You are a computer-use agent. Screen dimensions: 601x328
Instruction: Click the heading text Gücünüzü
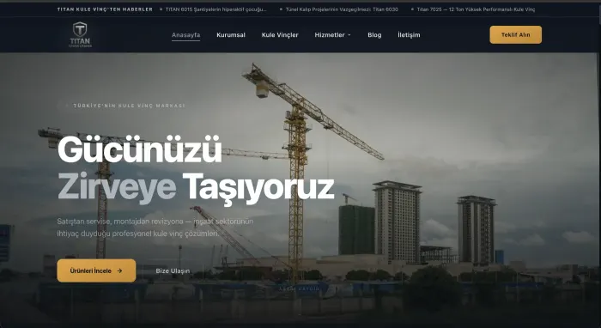point(139,149)
